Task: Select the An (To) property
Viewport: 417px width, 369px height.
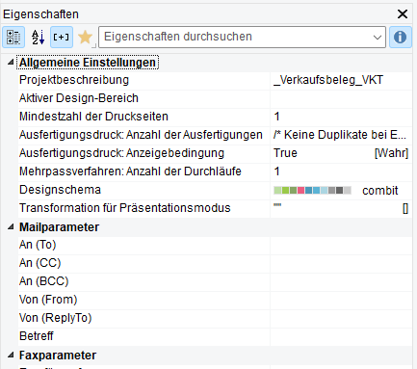Action: (38, 245)
